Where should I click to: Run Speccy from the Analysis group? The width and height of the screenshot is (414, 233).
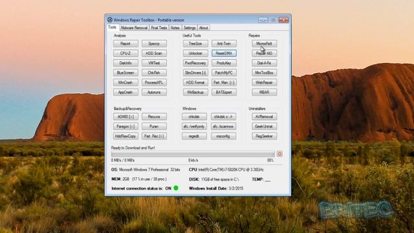click(154, 43)
